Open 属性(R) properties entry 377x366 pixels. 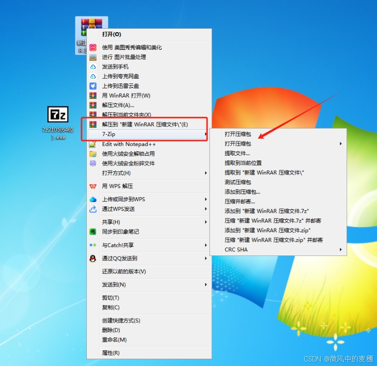149,353
